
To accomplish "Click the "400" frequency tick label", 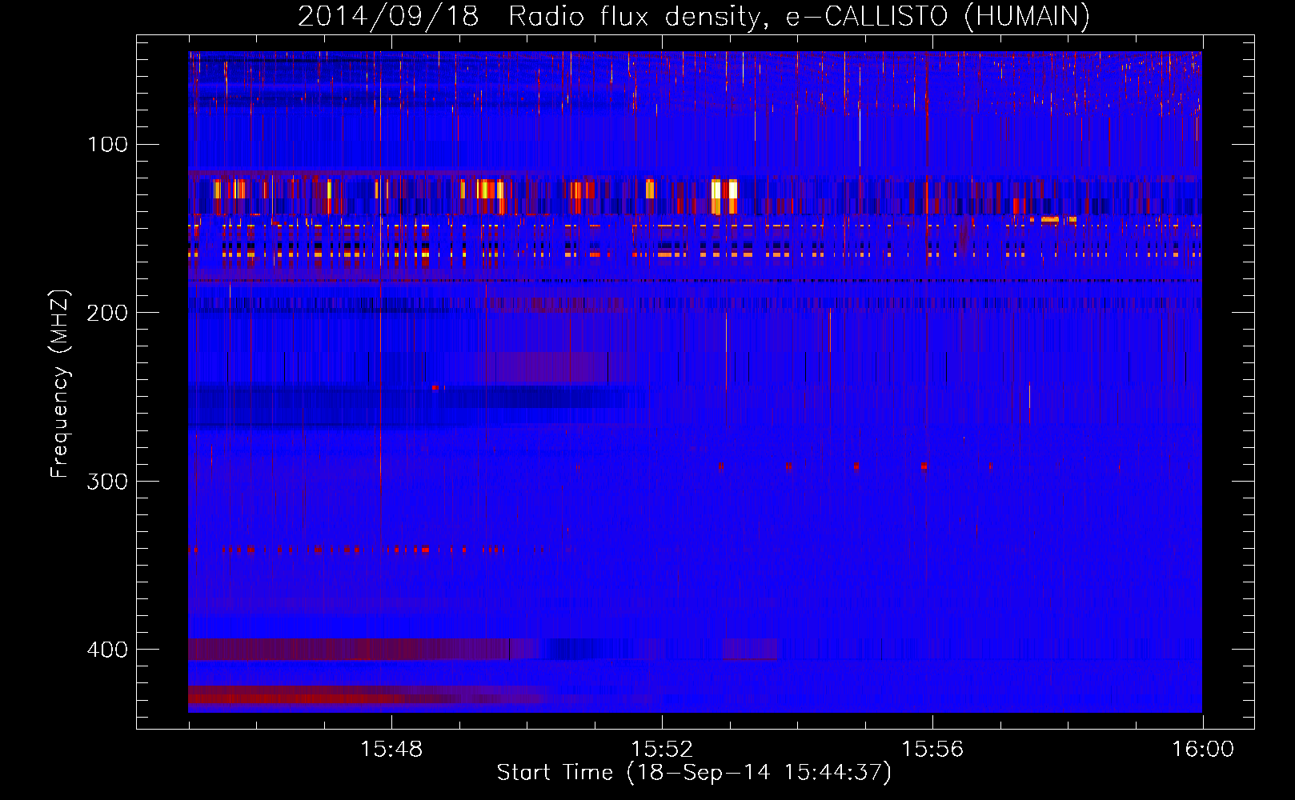I will click(107, 650).
